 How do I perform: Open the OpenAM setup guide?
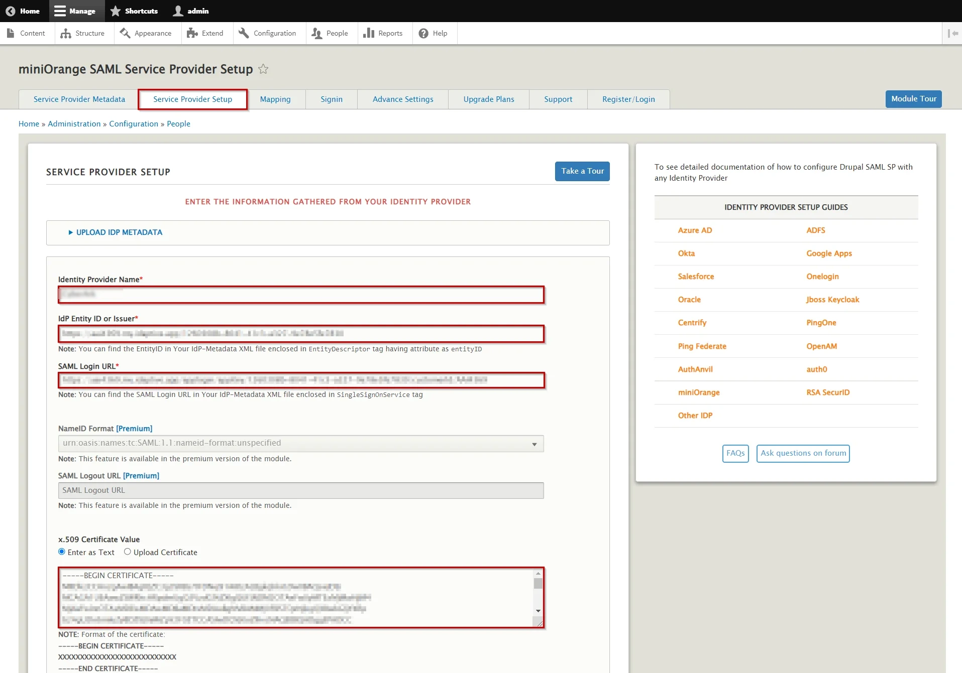(x=822, y=346)
